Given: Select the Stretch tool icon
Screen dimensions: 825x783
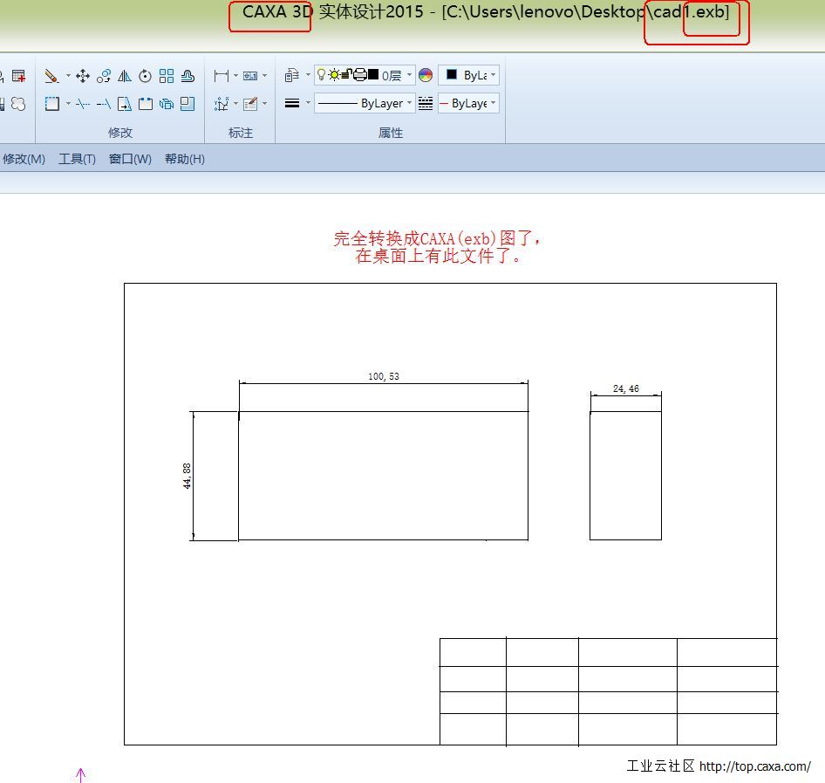Looking at the screenshot, I should pos(125,104).
